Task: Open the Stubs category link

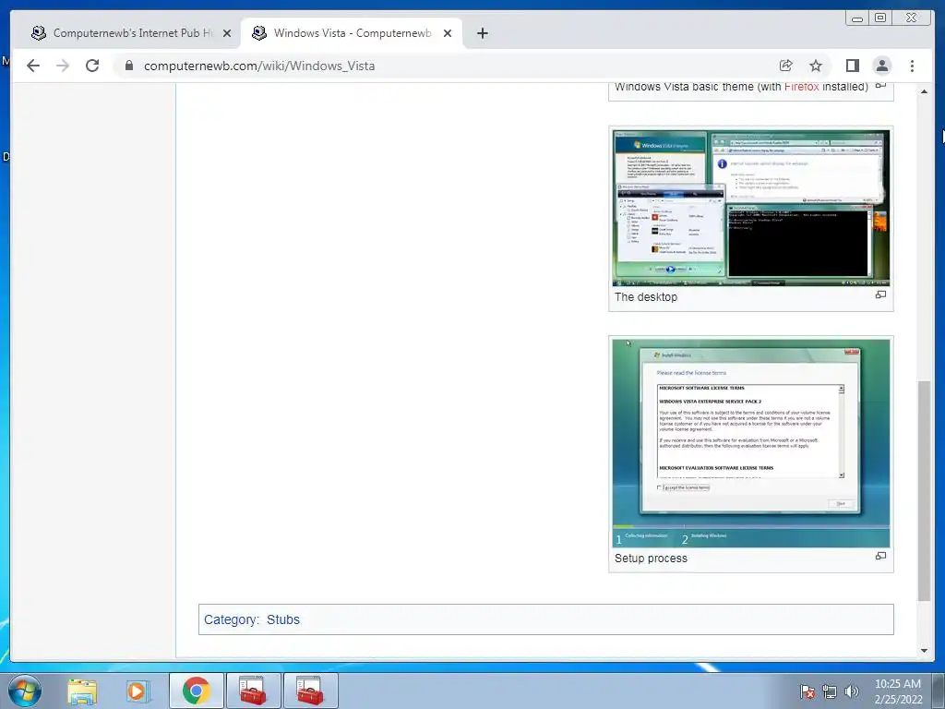Action: [x=282, y=619]
